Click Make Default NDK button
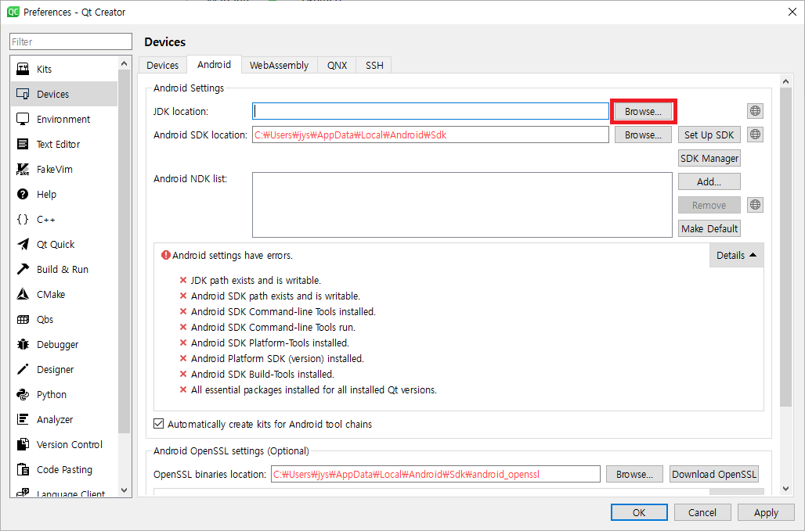 pos(709,228)
